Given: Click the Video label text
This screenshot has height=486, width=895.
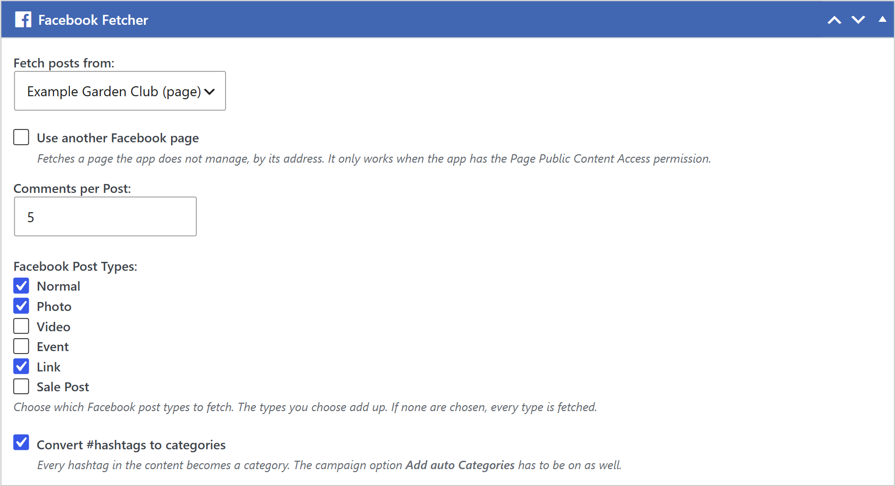Looking at the screenshot, I should [x=54, y=327].
